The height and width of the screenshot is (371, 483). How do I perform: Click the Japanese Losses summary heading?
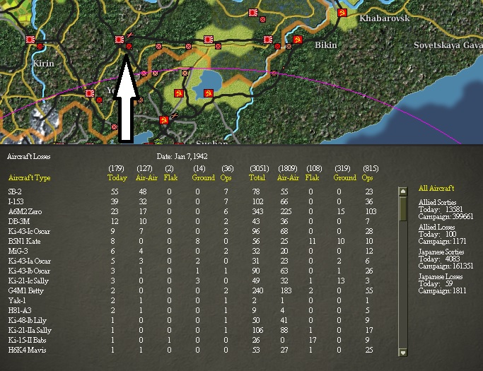coord(441,276)
